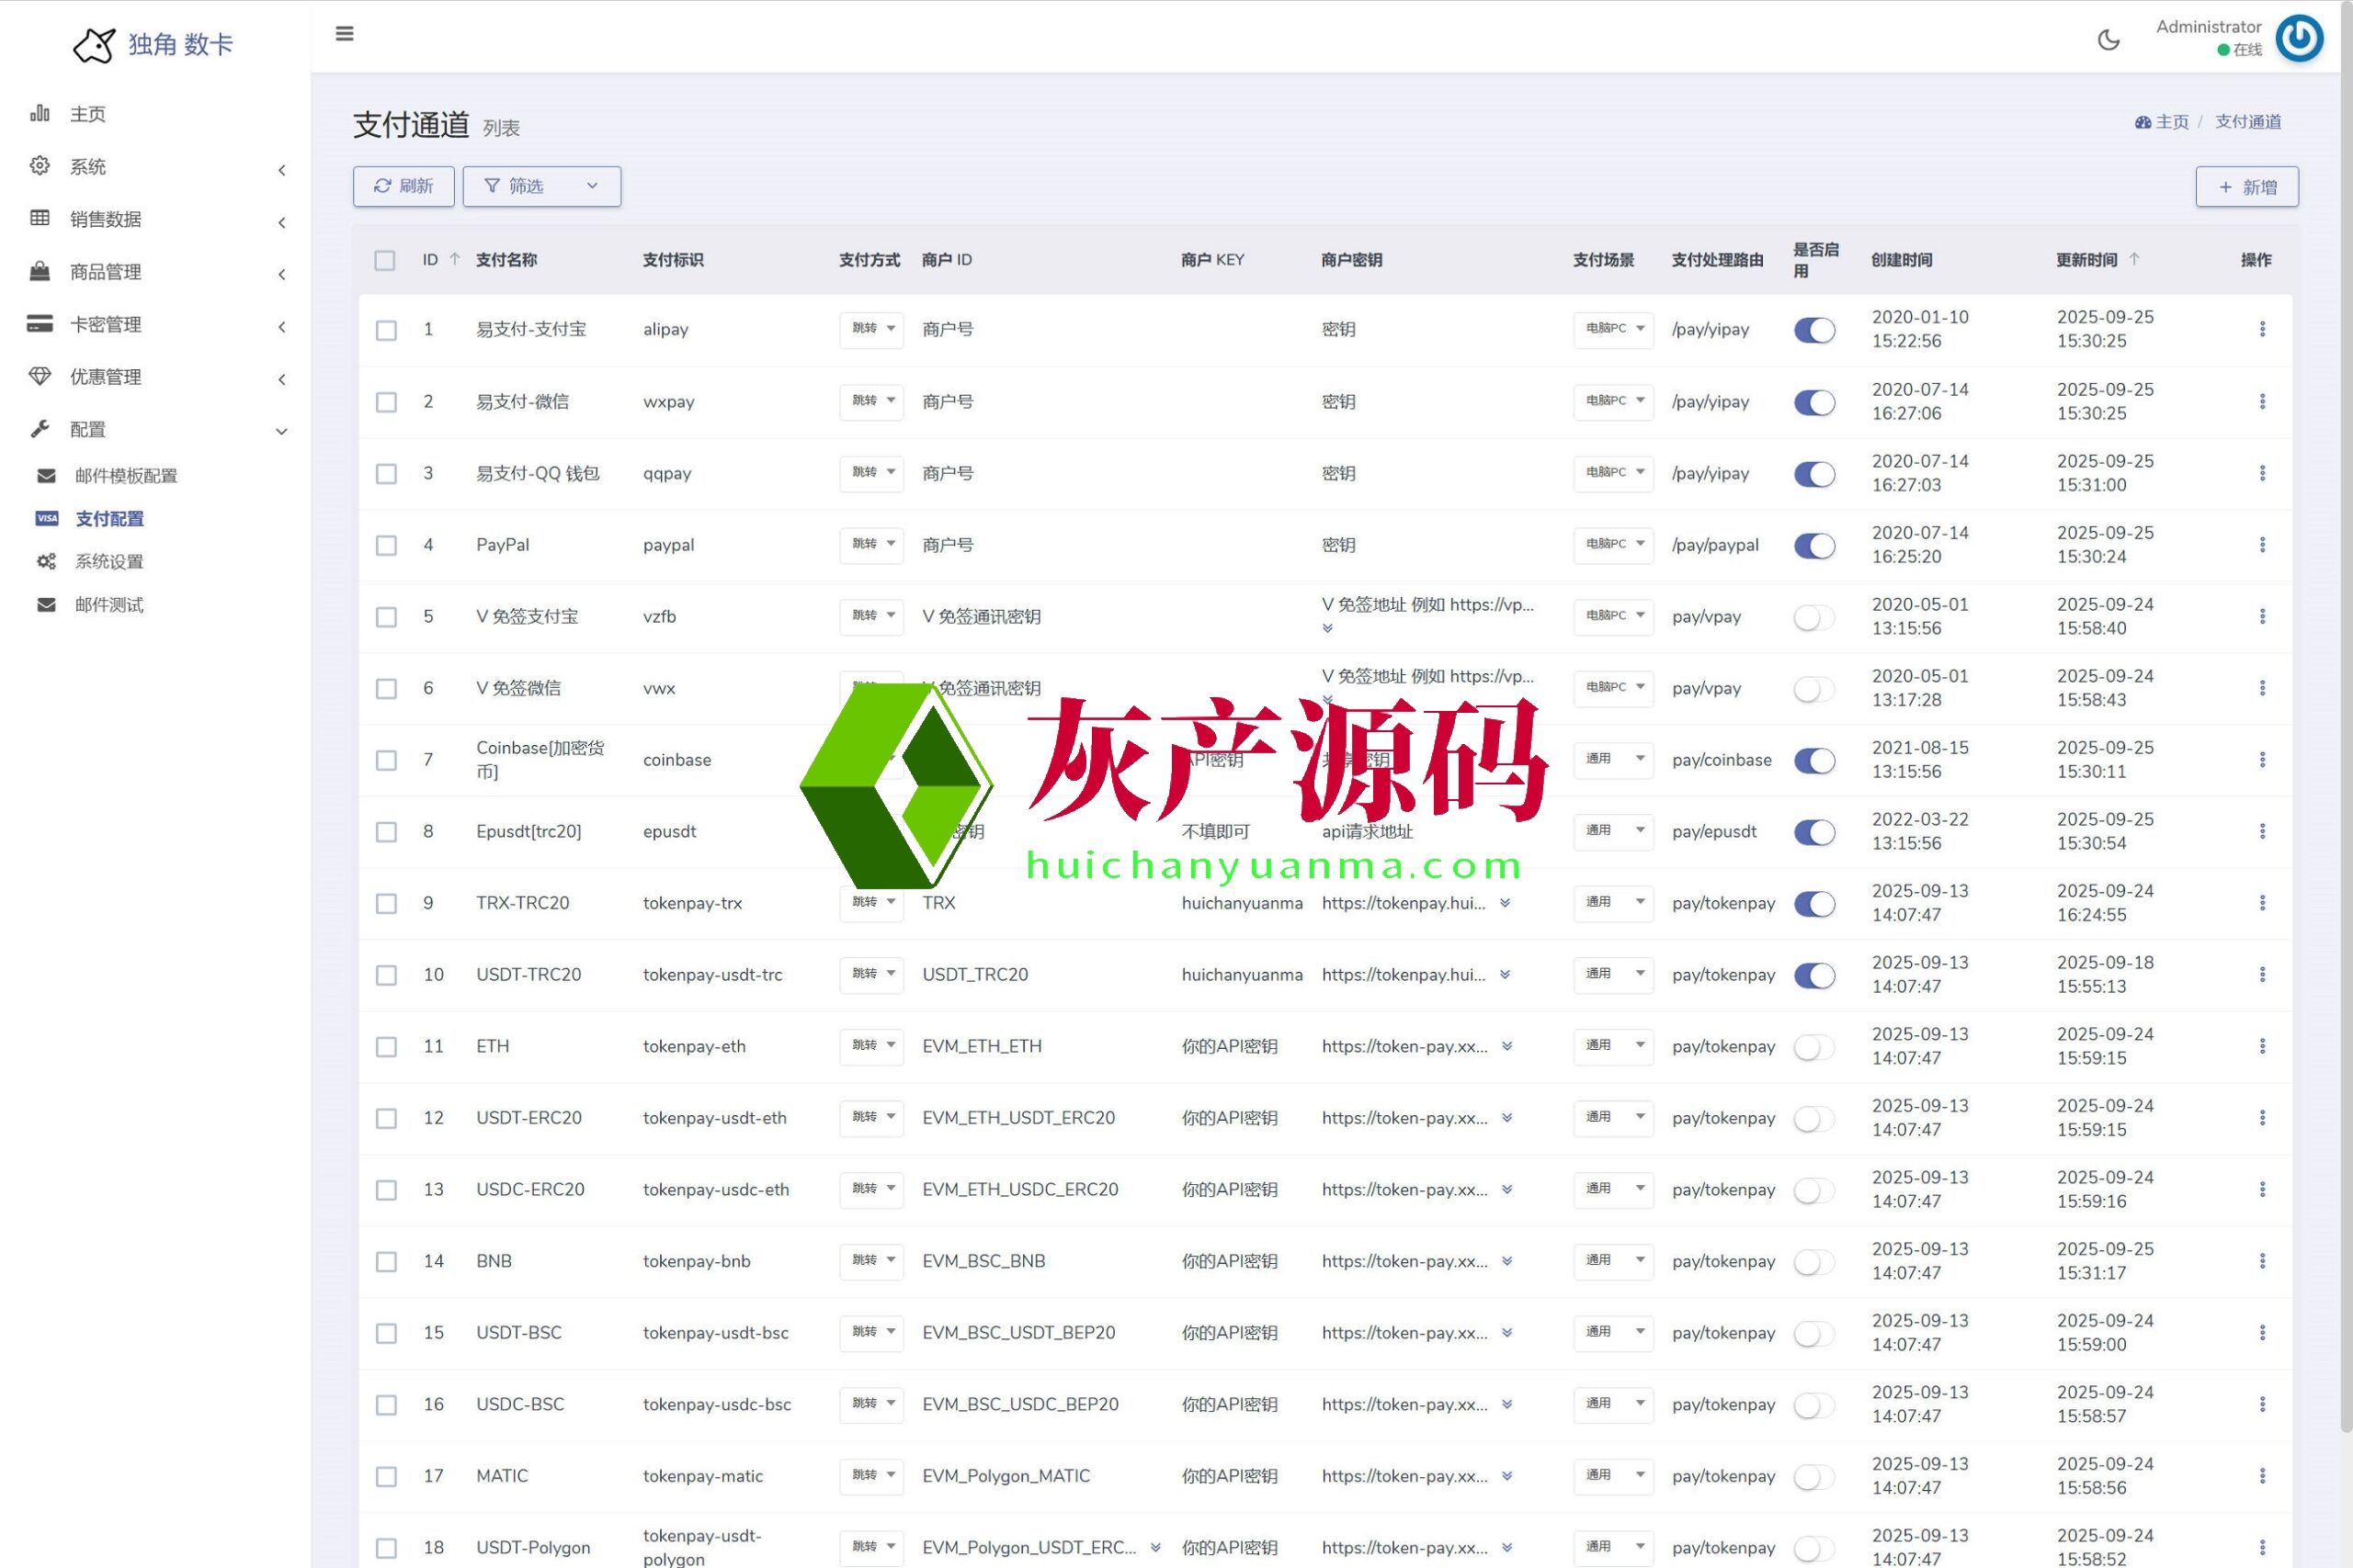Open actions menu for PayPal row
2353x1568 pixels.
point(2262,545)
